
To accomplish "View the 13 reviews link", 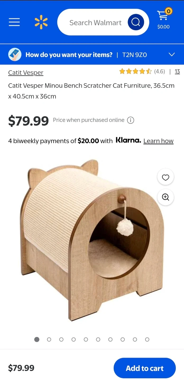I will (177, 71).
